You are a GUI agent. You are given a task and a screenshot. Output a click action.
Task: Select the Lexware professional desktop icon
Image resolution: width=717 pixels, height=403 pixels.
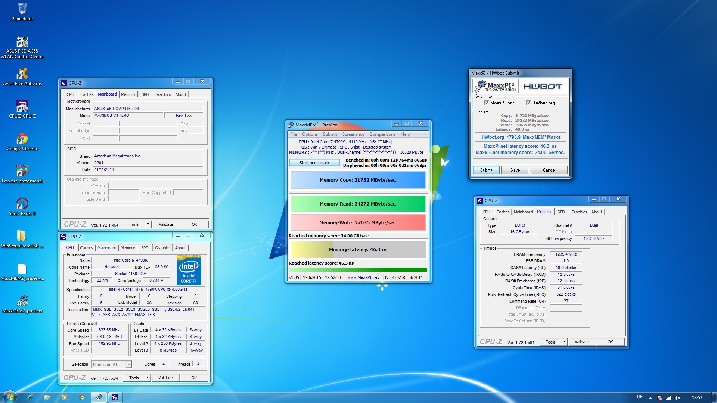(22, 174)
